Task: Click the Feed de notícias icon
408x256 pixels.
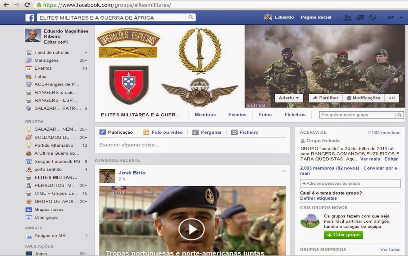Action: (29, 53)
